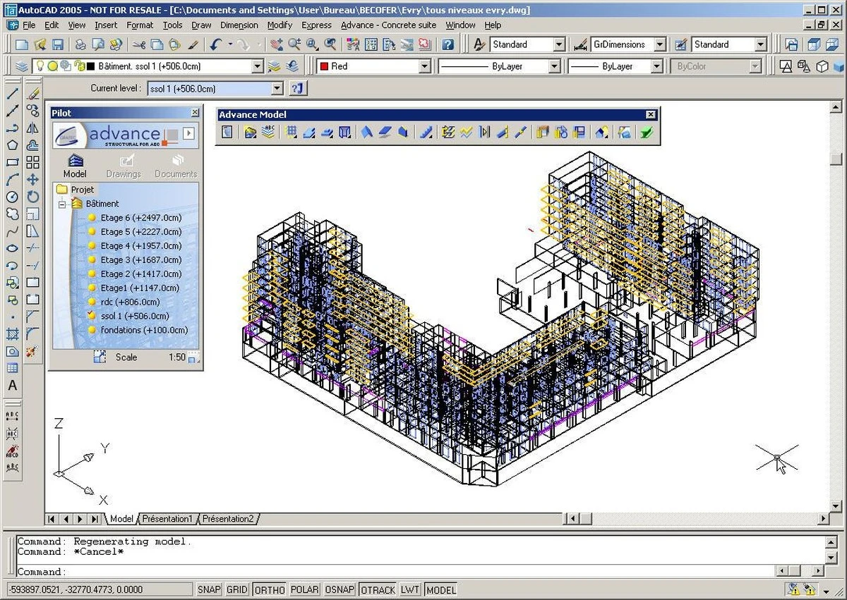Select the Rotate modify tool
The image size is (847, 600).
(x=32, y=197)
